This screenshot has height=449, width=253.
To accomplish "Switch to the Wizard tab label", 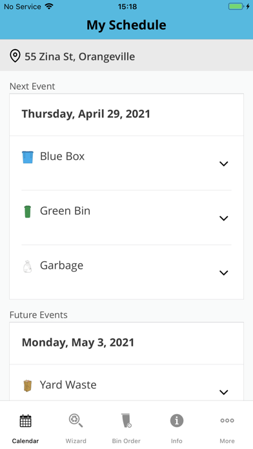I will (x=76, y=441).
